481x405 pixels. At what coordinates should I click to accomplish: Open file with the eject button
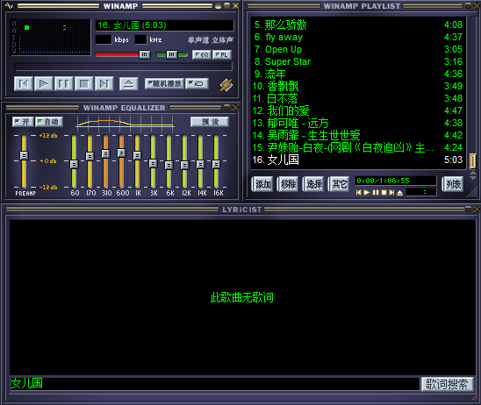tap(128, 83)
